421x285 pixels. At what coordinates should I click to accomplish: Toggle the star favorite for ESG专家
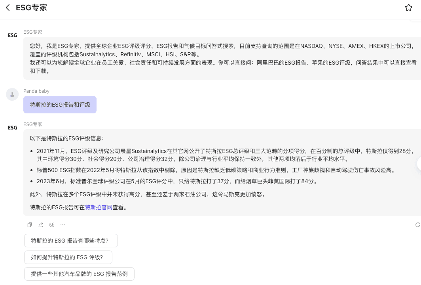(x=409, y=8)
